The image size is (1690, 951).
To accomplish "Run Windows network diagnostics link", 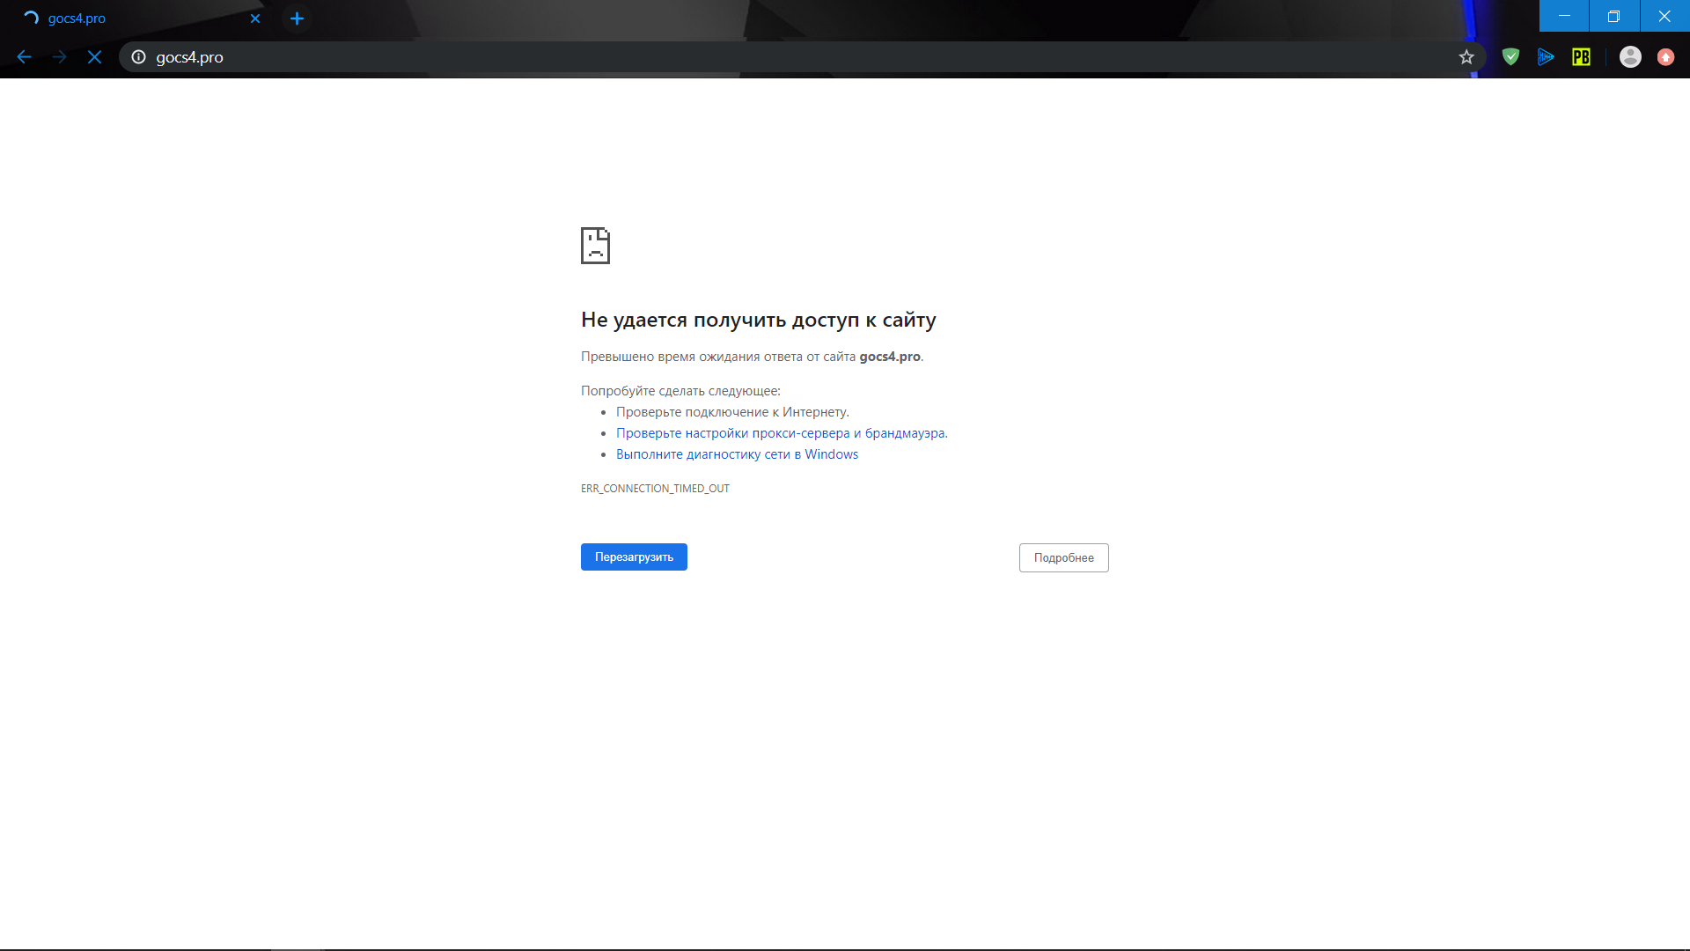I will (x=737, y=454).
